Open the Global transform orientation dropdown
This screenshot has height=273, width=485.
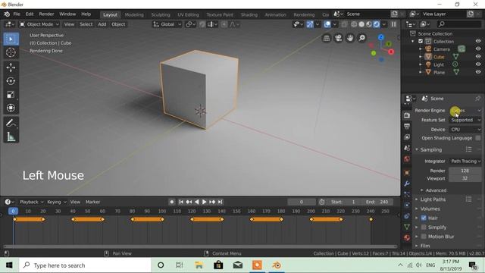[167, 24]
